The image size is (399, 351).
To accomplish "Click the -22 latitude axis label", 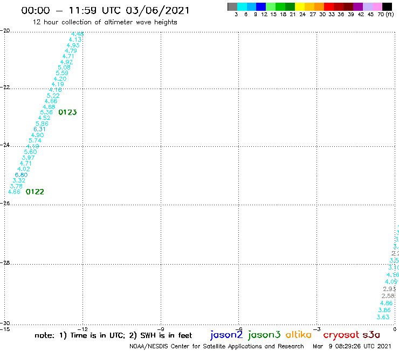I will [5, 87].
